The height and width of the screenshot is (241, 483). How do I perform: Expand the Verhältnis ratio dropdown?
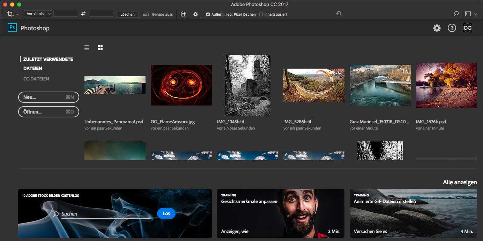tap(38, 14)
